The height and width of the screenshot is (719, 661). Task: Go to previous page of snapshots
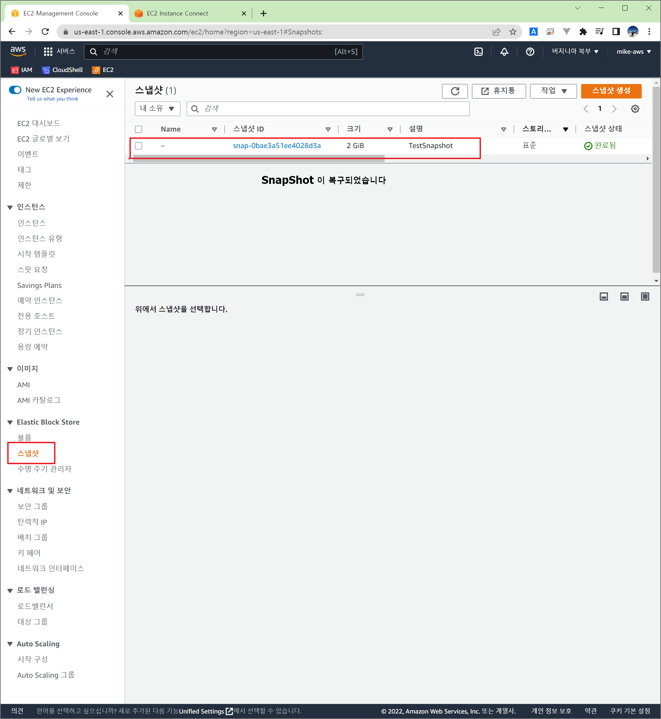click(586, 109)
